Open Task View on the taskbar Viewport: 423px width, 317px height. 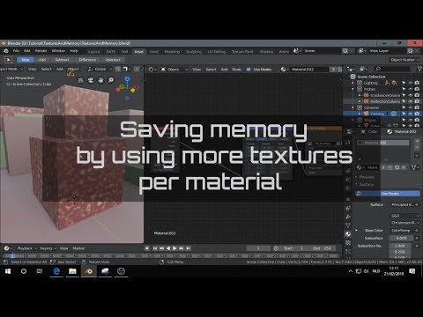point(40,271)
